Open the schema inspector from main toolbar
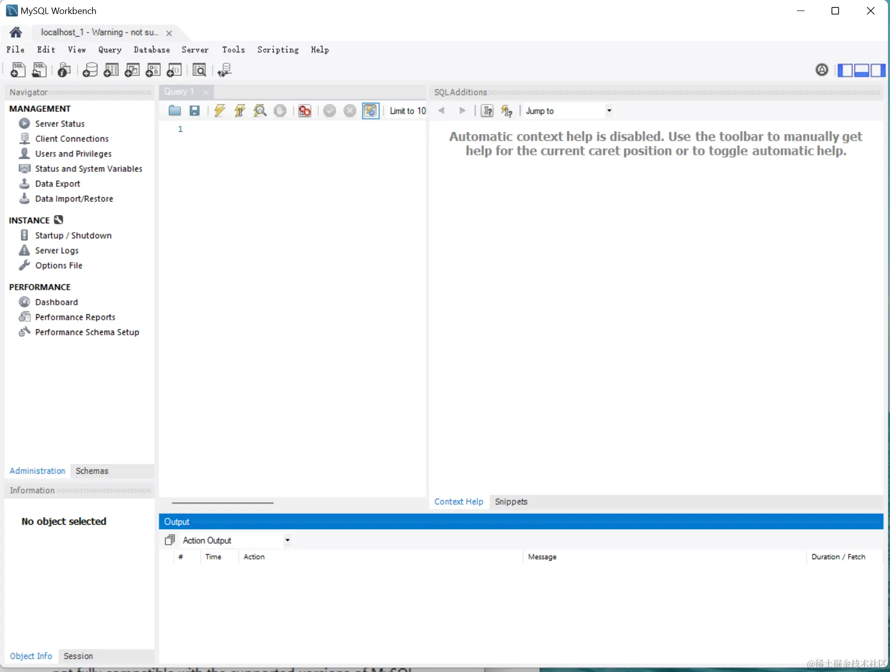890x672 pixels. tap(64, 70)
